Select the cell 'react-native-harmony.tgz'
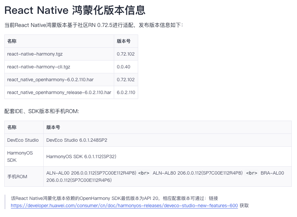Viewport: 297px width, 217px height. click(59, 54)
